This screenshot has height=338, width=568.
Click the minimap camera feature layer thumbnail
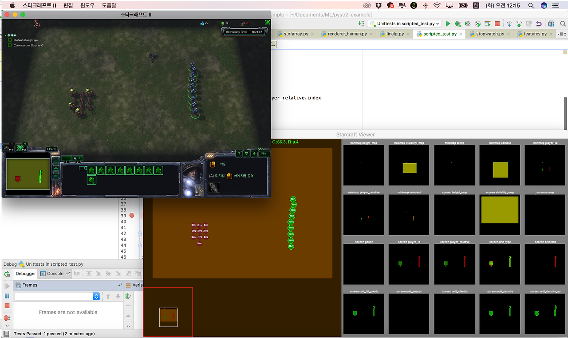pos(499,165)
